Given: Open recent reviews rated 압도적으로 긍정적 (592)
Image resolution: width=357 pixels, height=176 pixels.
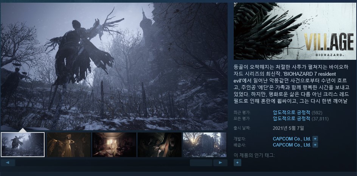Looking at the screenshot, I should pyautogui.click(x=297, y=112).
